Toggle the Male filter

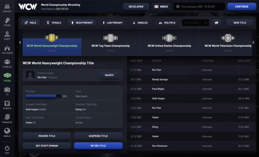coord(31,23)
